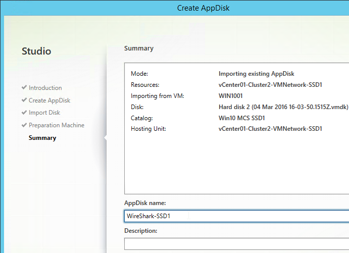Open the Create AppDisk wizard step
The image size is (349, 253).
tap(49, 100)
